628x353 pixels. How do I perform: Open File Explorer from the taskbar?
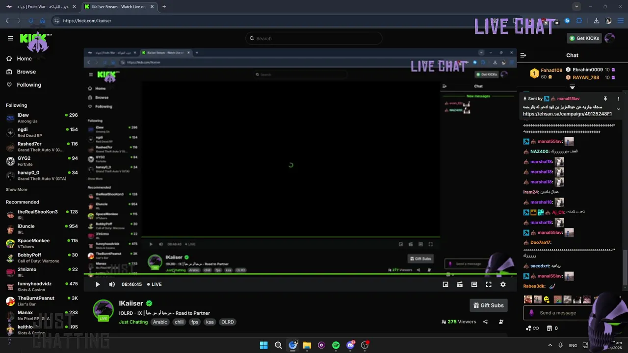[x=307, y=345]
